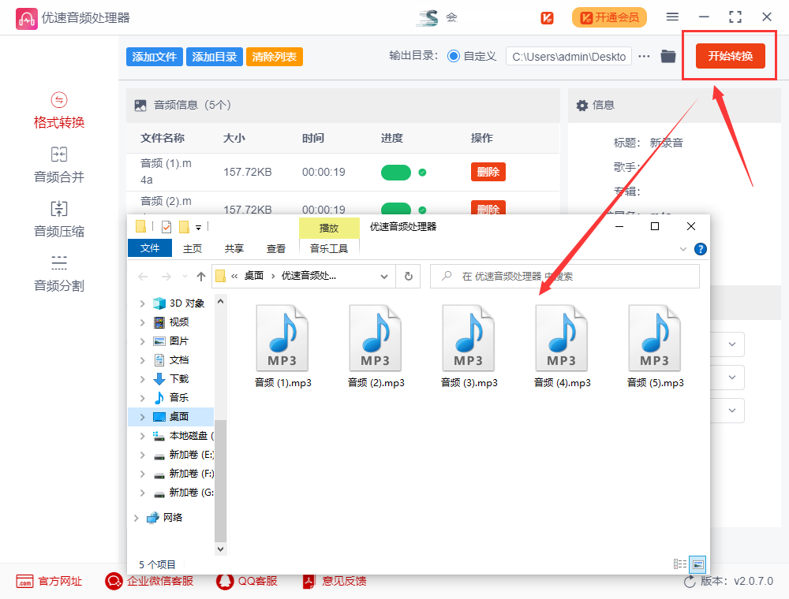
Task: Open 官方网址 official website link
Action: (x=49, y=582)
